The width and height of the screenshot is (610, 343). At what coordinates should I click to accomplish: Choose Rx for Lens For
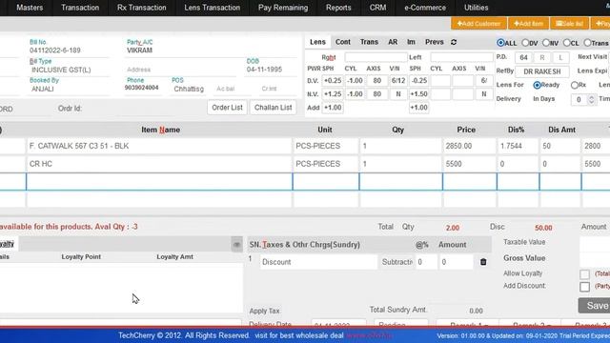574,85
